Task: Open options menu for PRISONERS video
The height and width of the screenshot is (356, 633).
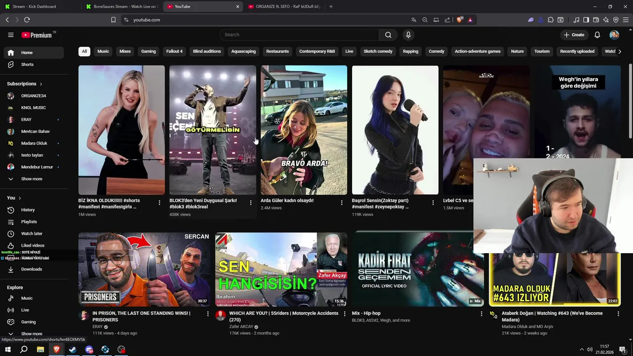Action: 208,314
